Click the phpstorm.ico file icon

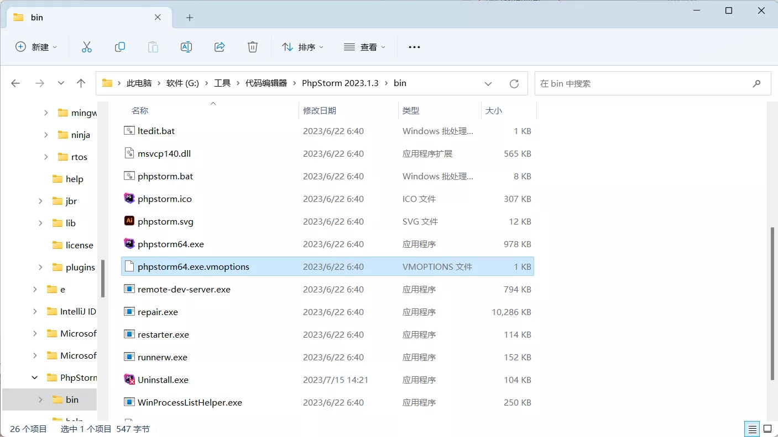pyautogui.click(x=129, y=199)
